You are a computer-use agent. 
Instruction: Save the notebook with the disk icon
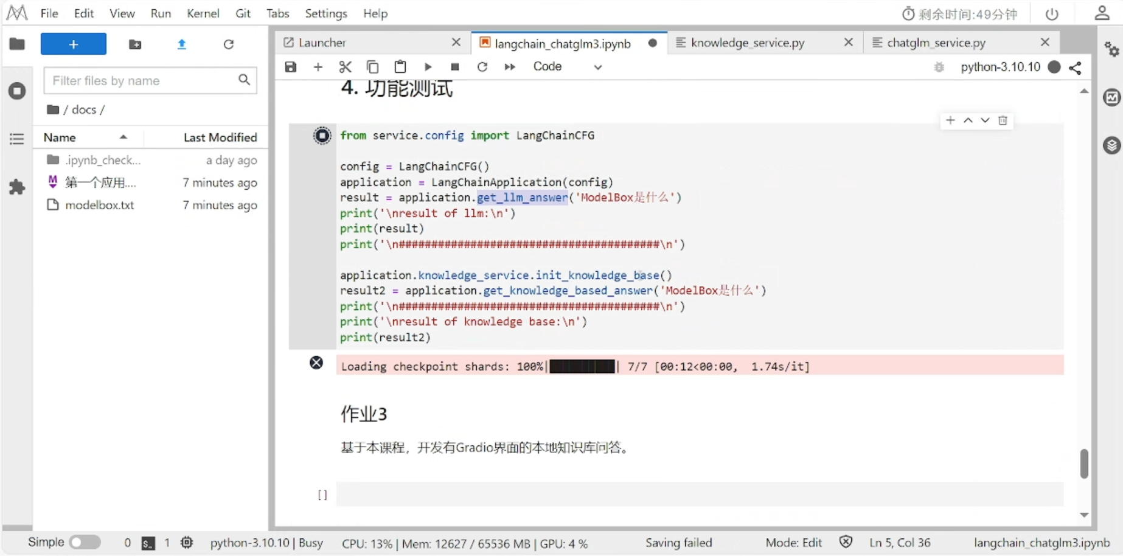pyautogui.click(x=291, y=67)
